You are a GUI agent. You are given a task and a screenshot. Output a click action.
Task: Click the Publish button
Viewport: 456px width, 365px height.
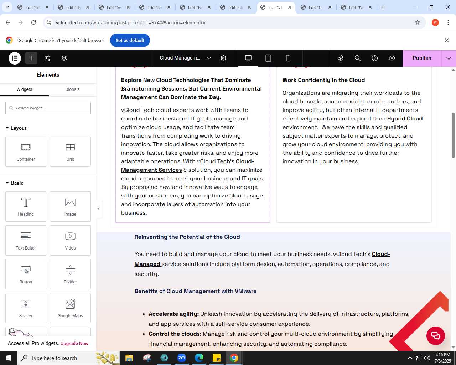pos(422,58)
